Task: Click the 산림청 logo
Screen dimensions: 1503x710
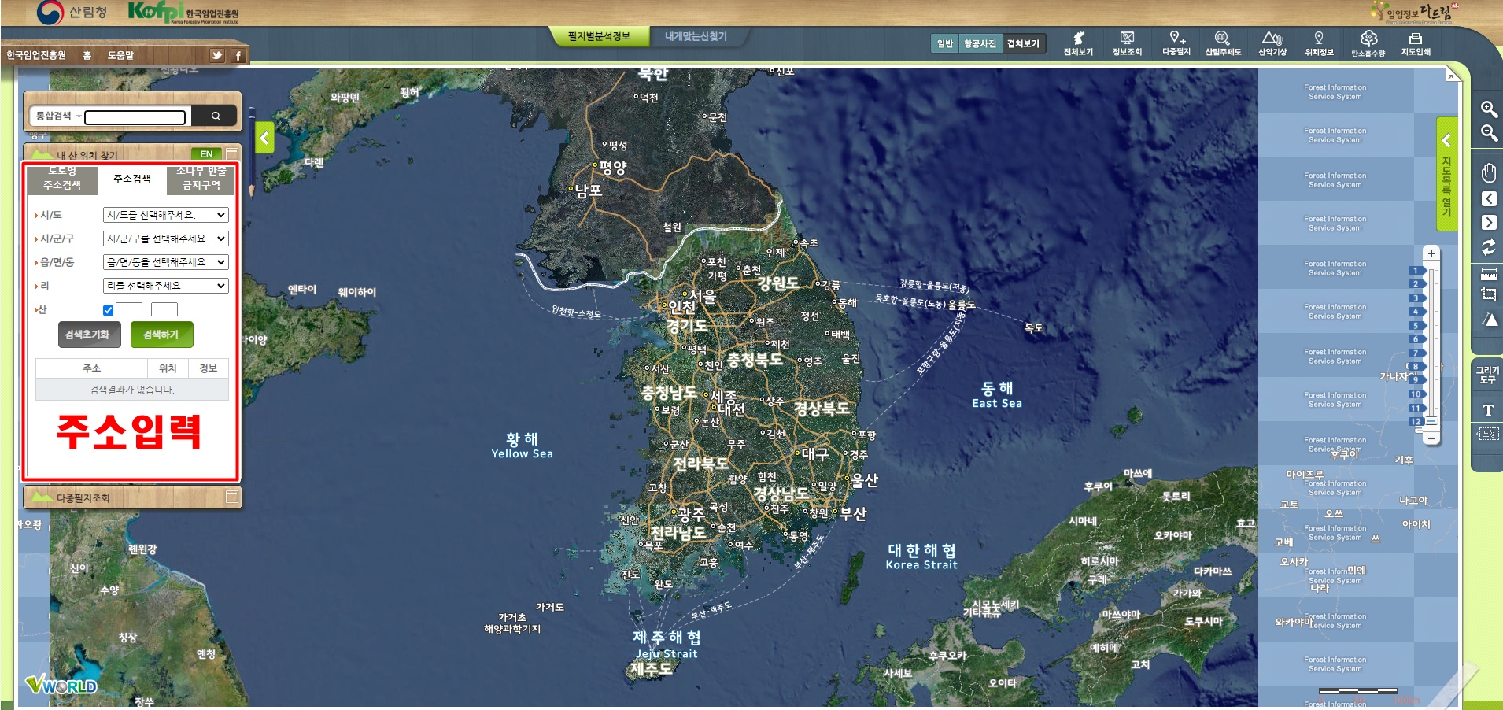Action: point(72,12)
